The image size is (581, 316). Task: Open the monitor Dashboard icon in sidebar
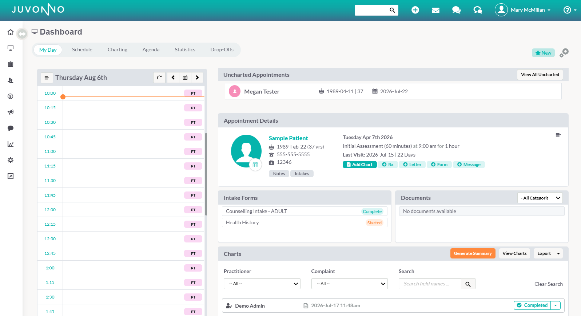pyautogui.click(x=11, y=48)
